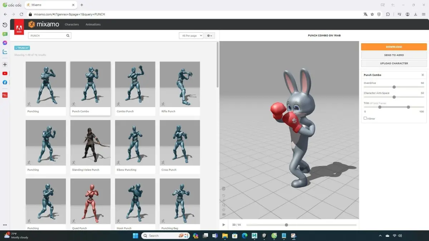Open browser history in Coc Coc sidebar
Viewport: 429px width, 241px height.
click(x=5, y=25)
